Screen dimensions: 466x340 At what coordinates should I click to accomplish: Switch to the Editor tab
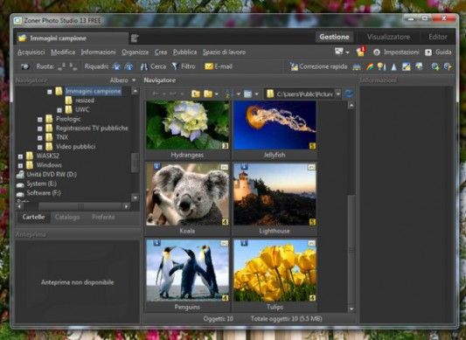[x=438, y=37]
